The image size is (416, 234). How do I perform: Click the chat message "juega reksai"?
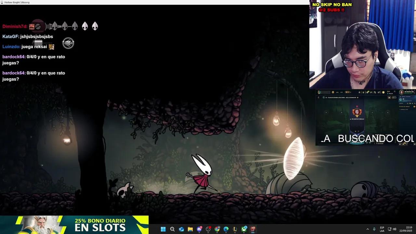34,47
